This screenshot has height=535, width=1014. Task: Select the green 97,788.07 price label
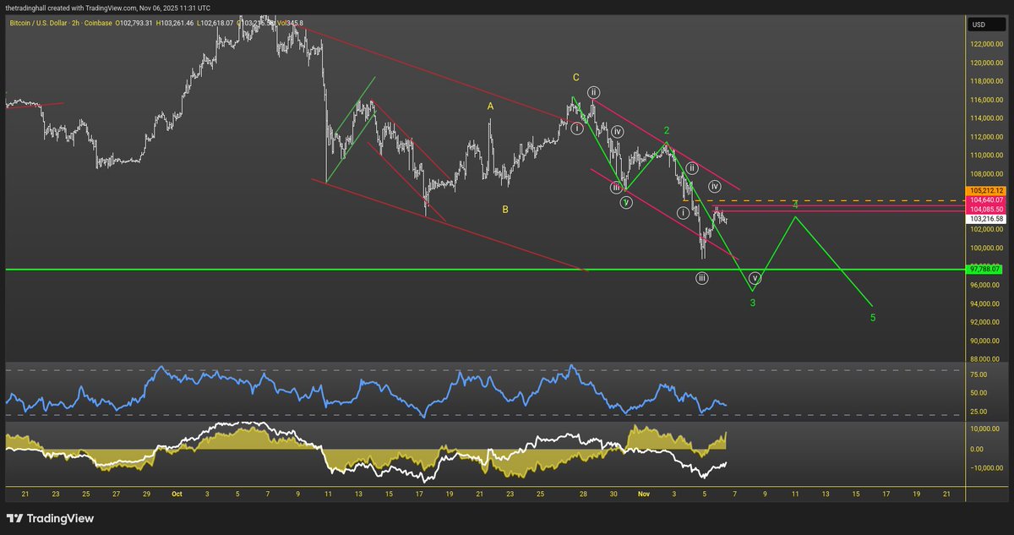click(986, 269)
